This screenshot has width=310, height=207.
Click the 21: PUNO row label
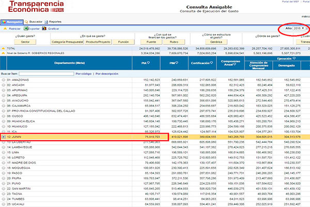pyautogui.click(x=14, y=183)
